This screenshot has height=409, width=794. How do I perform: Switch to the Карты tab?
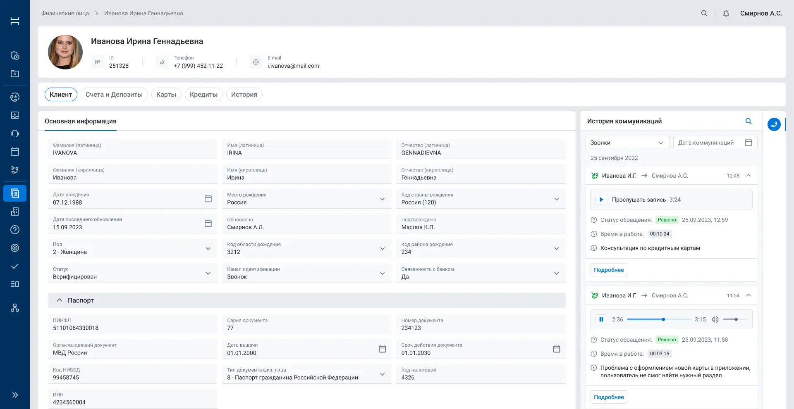point(166,94)
